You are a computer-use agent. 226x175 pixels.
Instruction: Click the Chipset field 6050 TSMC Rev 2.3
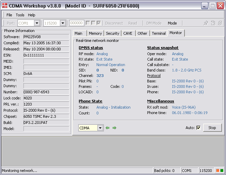(46, 116)
